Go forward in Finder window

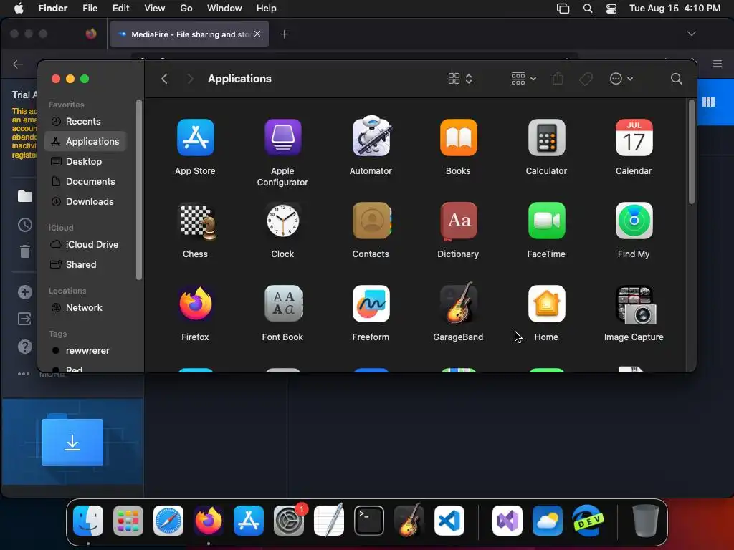(189, 79)
